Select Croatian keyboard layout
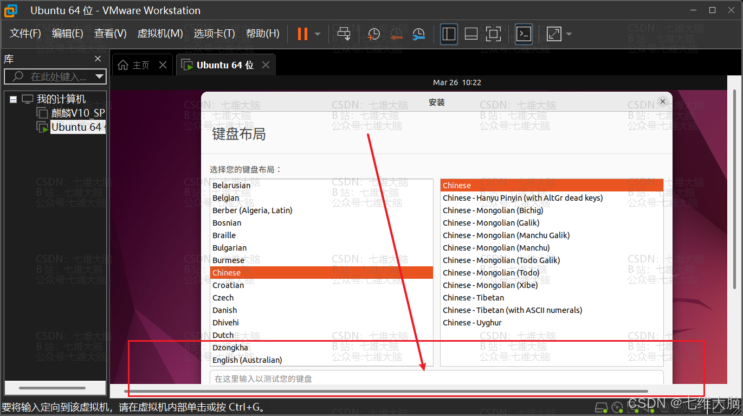This screenshot has height=416, width=743. [x=321, y=285]
